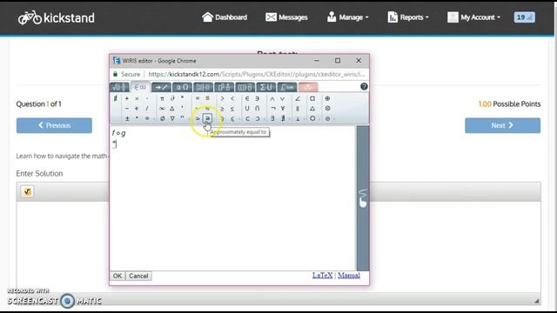
Task: Insert the circle shape symbol
Action: pos(312,118)
